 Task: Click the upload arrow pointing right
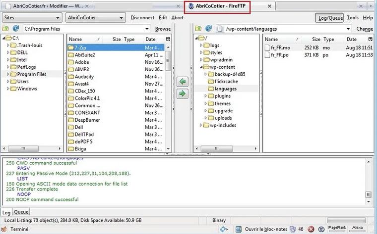183,93
